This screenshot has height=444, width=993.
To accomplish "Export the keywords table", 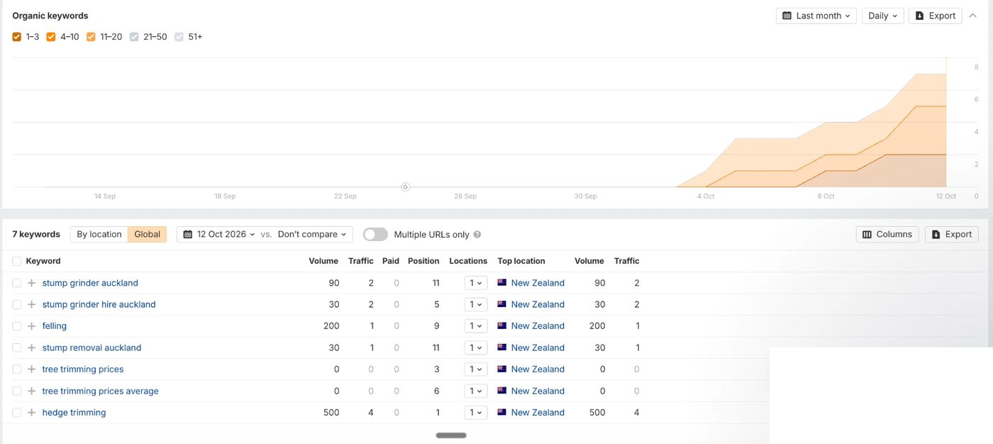I will click(952, 234).
